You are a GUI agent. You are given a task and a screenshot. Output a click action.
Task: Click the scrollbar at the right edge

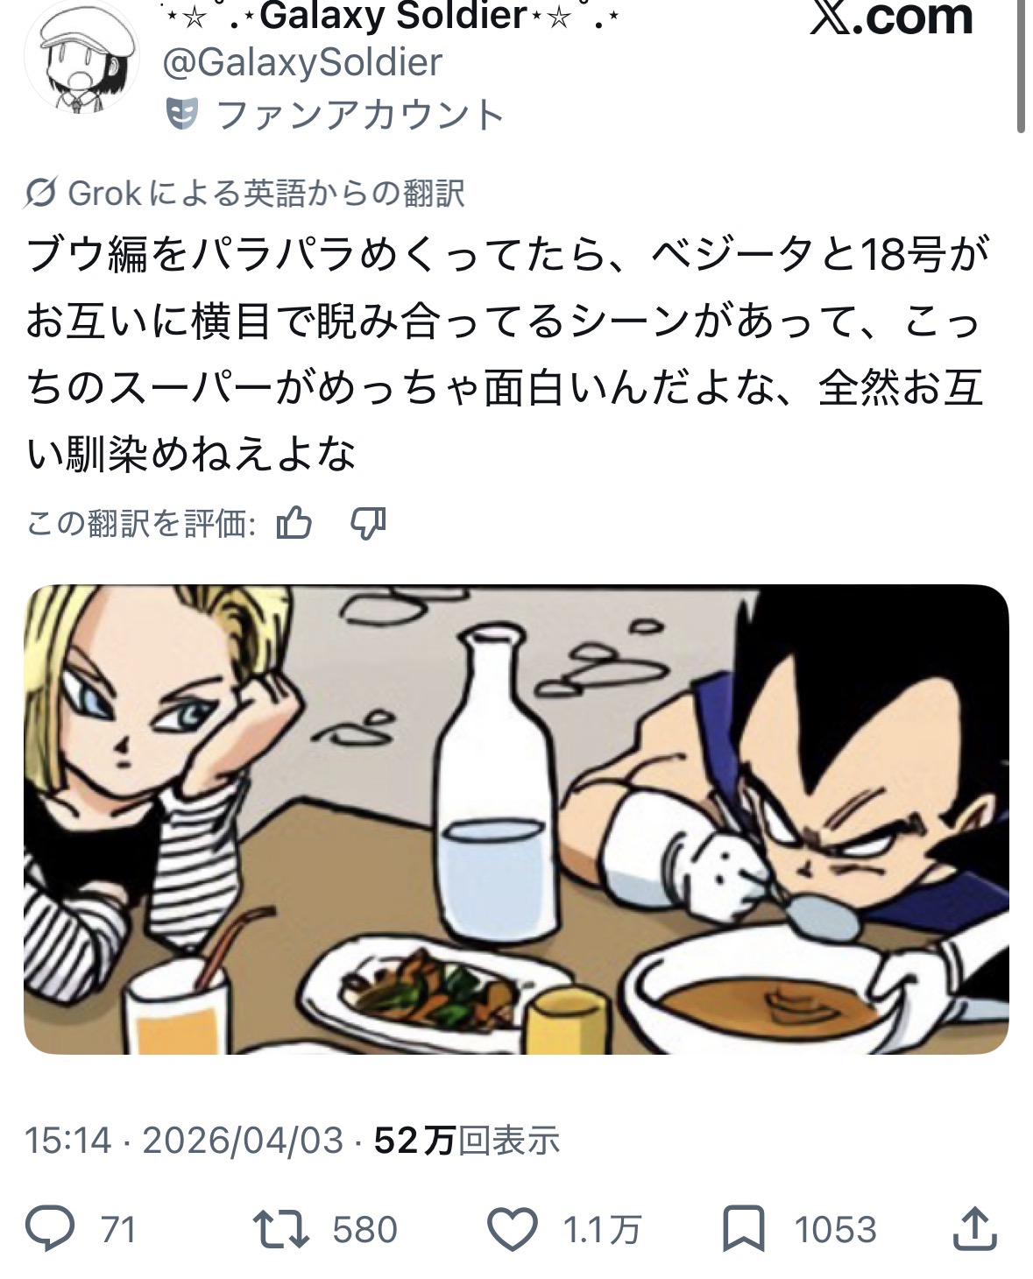click(x=1022, y=66)
